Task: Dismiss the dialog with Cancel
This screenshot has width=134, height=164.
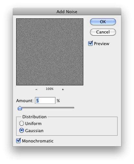Action: point(103,32)
